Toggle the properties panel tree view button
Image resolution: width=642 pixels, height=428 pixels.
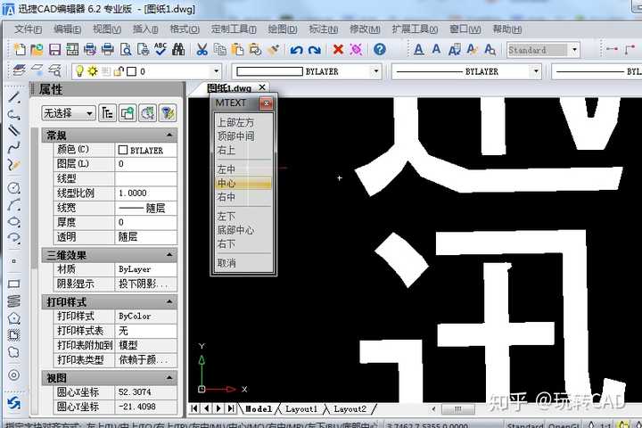pos(107,112)
